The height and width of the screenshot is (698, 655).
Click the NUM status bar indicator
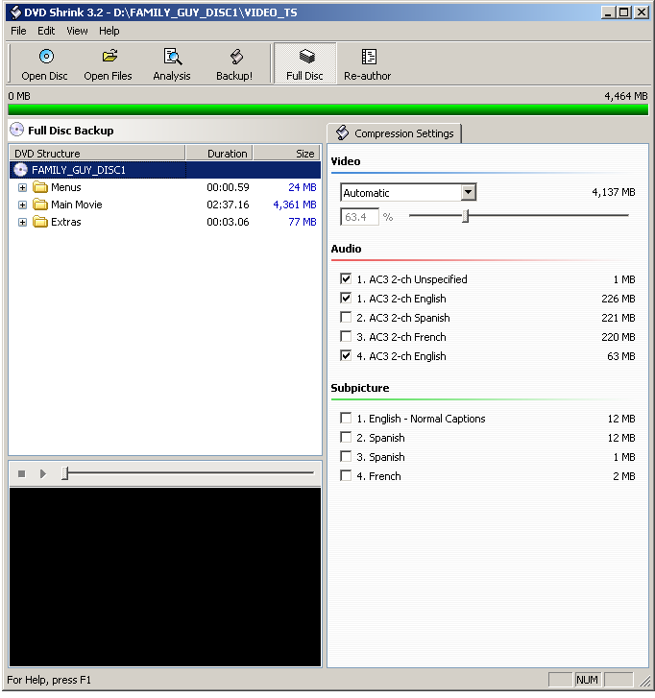(588, 680)
